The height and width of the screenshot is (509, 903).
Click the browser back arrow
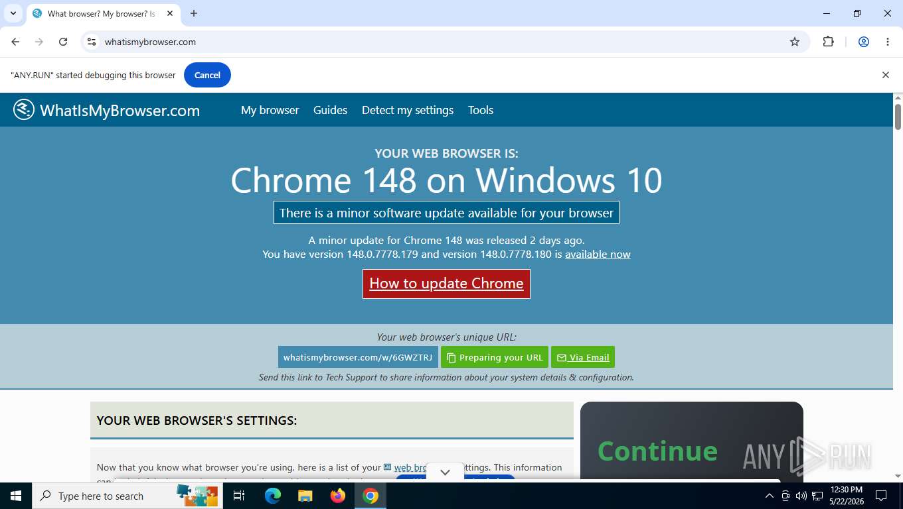tap(15, 42)
